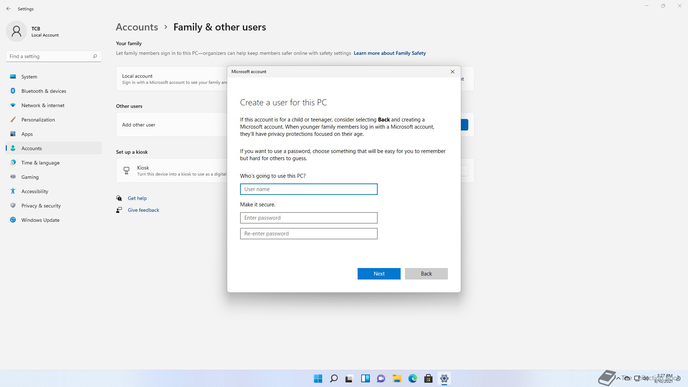Click the back arrow in Settings header
Viewport: 688px width, 387px height.
pos(9,9)
